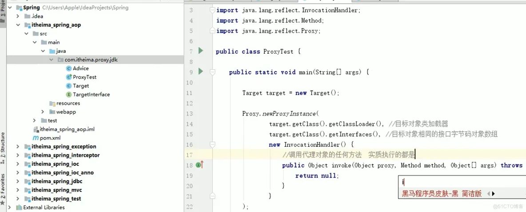Click the implements-method gutter icon at line 18
This screenshot has width=526, height=212.
(200, 165)
